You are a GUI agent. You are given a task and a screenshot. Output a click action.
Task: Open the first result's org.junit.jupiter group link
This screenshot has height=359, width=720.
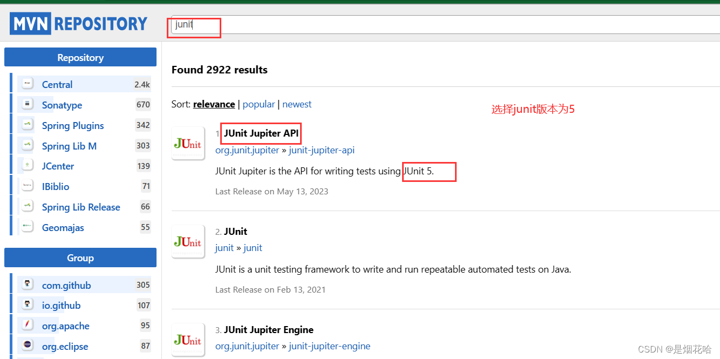[x=247, y=150]
